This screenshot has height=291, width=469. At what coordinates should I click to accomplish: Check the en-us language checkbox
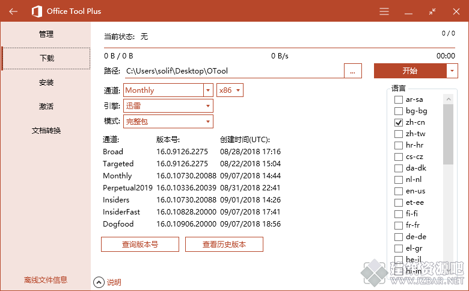pyautogui.click(x=399, y=191)
